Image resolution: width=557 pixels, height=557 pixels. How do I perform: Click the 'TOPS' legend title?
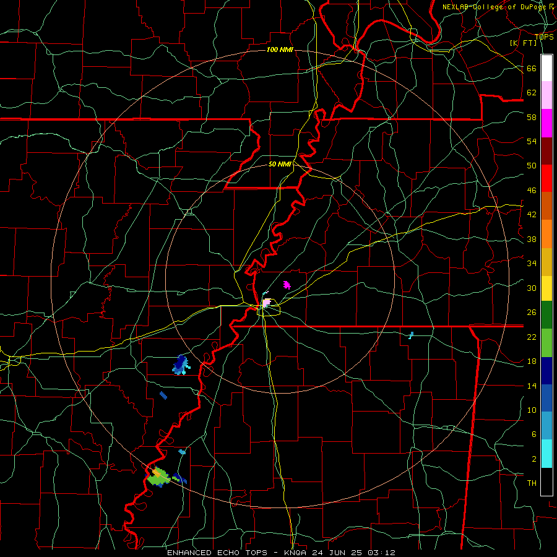544,37
